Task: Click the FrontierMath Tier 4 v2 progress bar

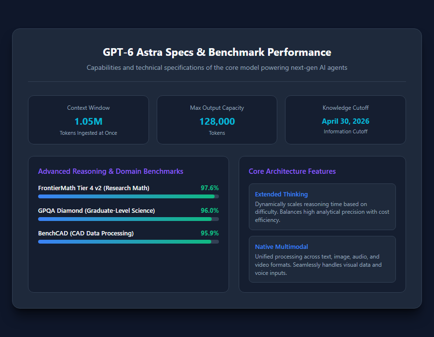Action: 128,196
